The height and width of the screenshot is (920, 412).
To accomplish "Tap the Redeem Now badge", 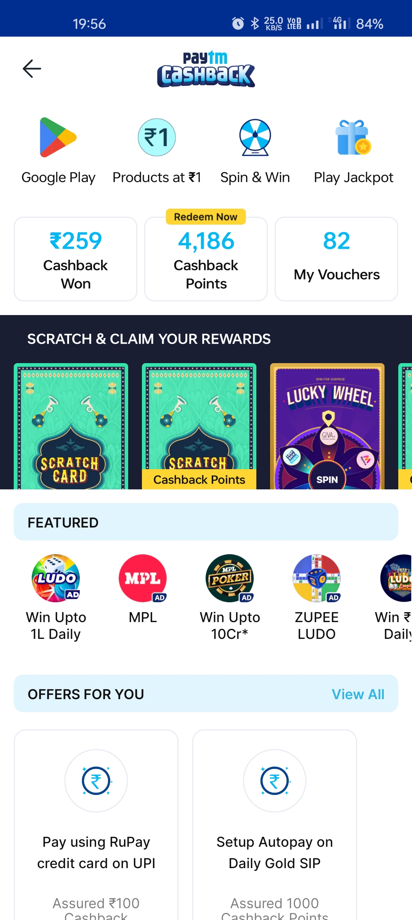I will coord(206,217).
